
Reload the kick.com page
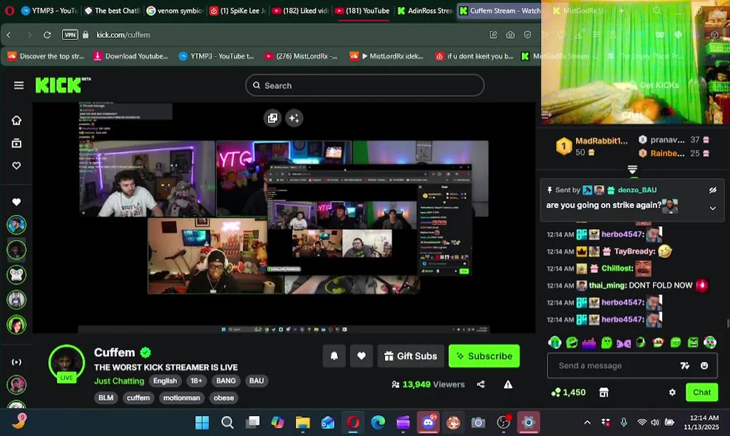(47, 35)
